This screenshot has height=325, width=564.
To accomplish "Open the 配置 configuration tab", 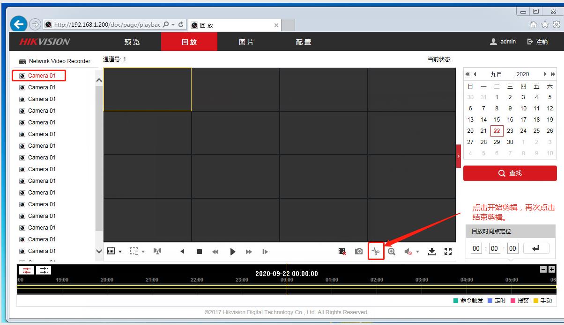I will (x=304, y=42).
